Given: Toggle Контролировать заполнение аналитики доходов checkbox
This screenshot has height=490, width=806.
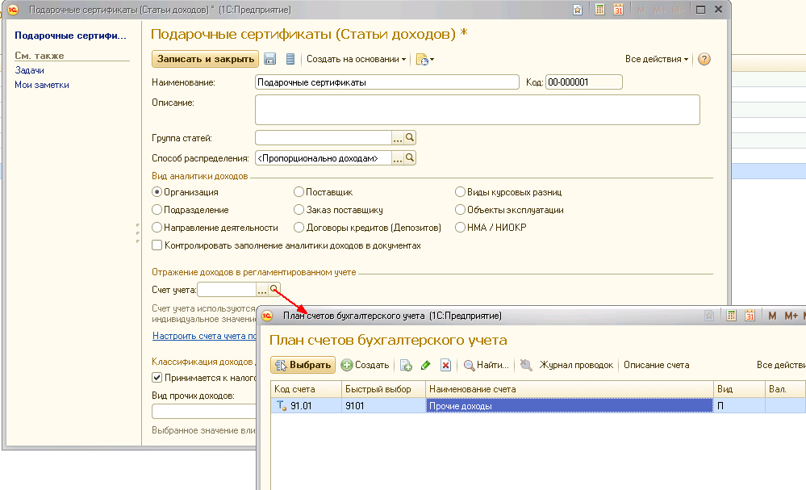Looking at the screenshot, I should tap(157, 245).
